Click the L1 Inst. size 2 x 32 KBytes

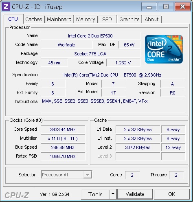pyautogui.click(x=138, y=138)
